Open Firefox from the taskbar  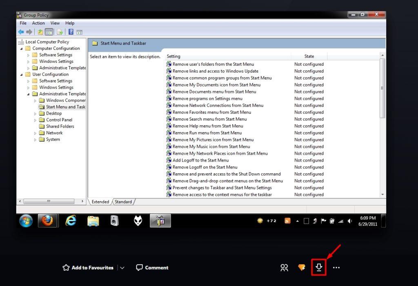48,221
